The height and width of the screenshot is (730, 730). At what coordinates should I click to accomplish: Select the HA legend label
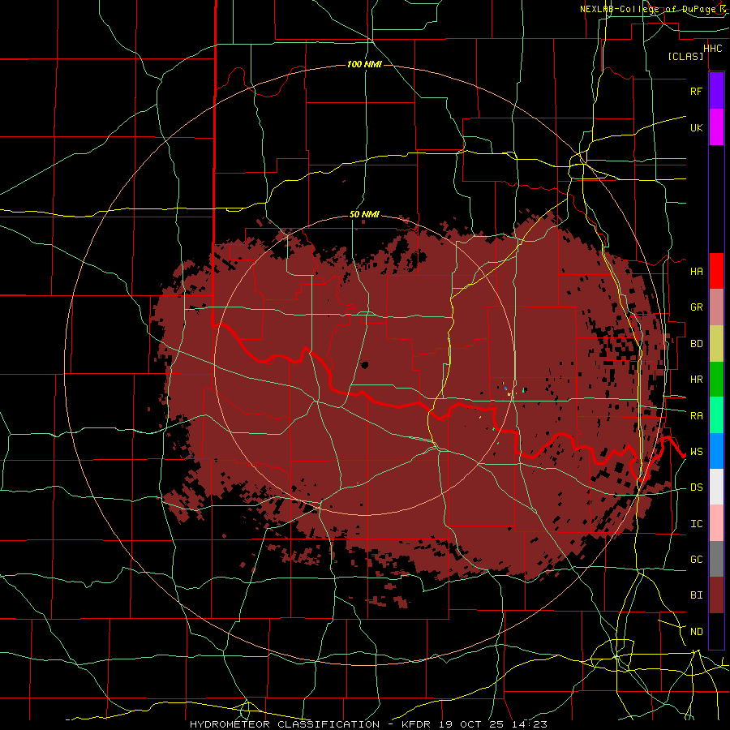pos(696,271)
